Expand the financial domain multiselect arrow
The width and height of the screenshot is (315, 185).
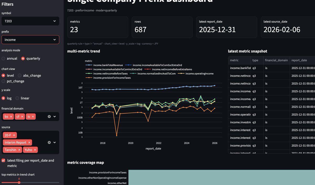[x=55, y=117]
